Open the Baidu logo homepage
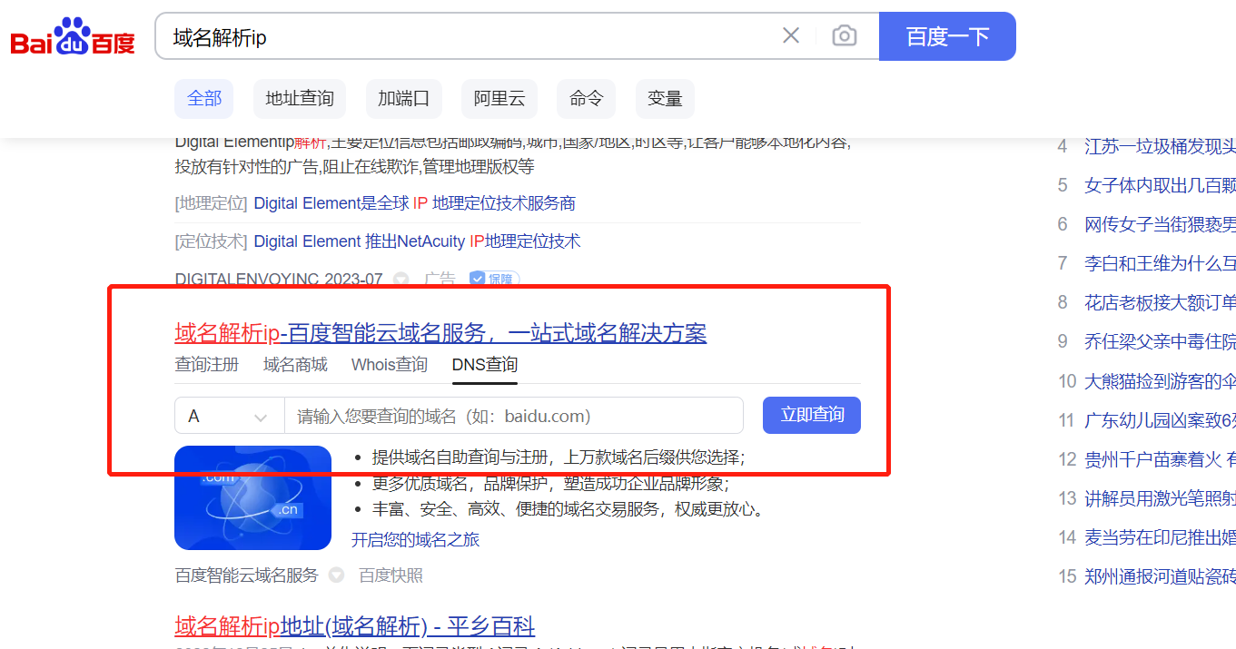This screenshot has height=649, width=1236. (x=73, y=37)
